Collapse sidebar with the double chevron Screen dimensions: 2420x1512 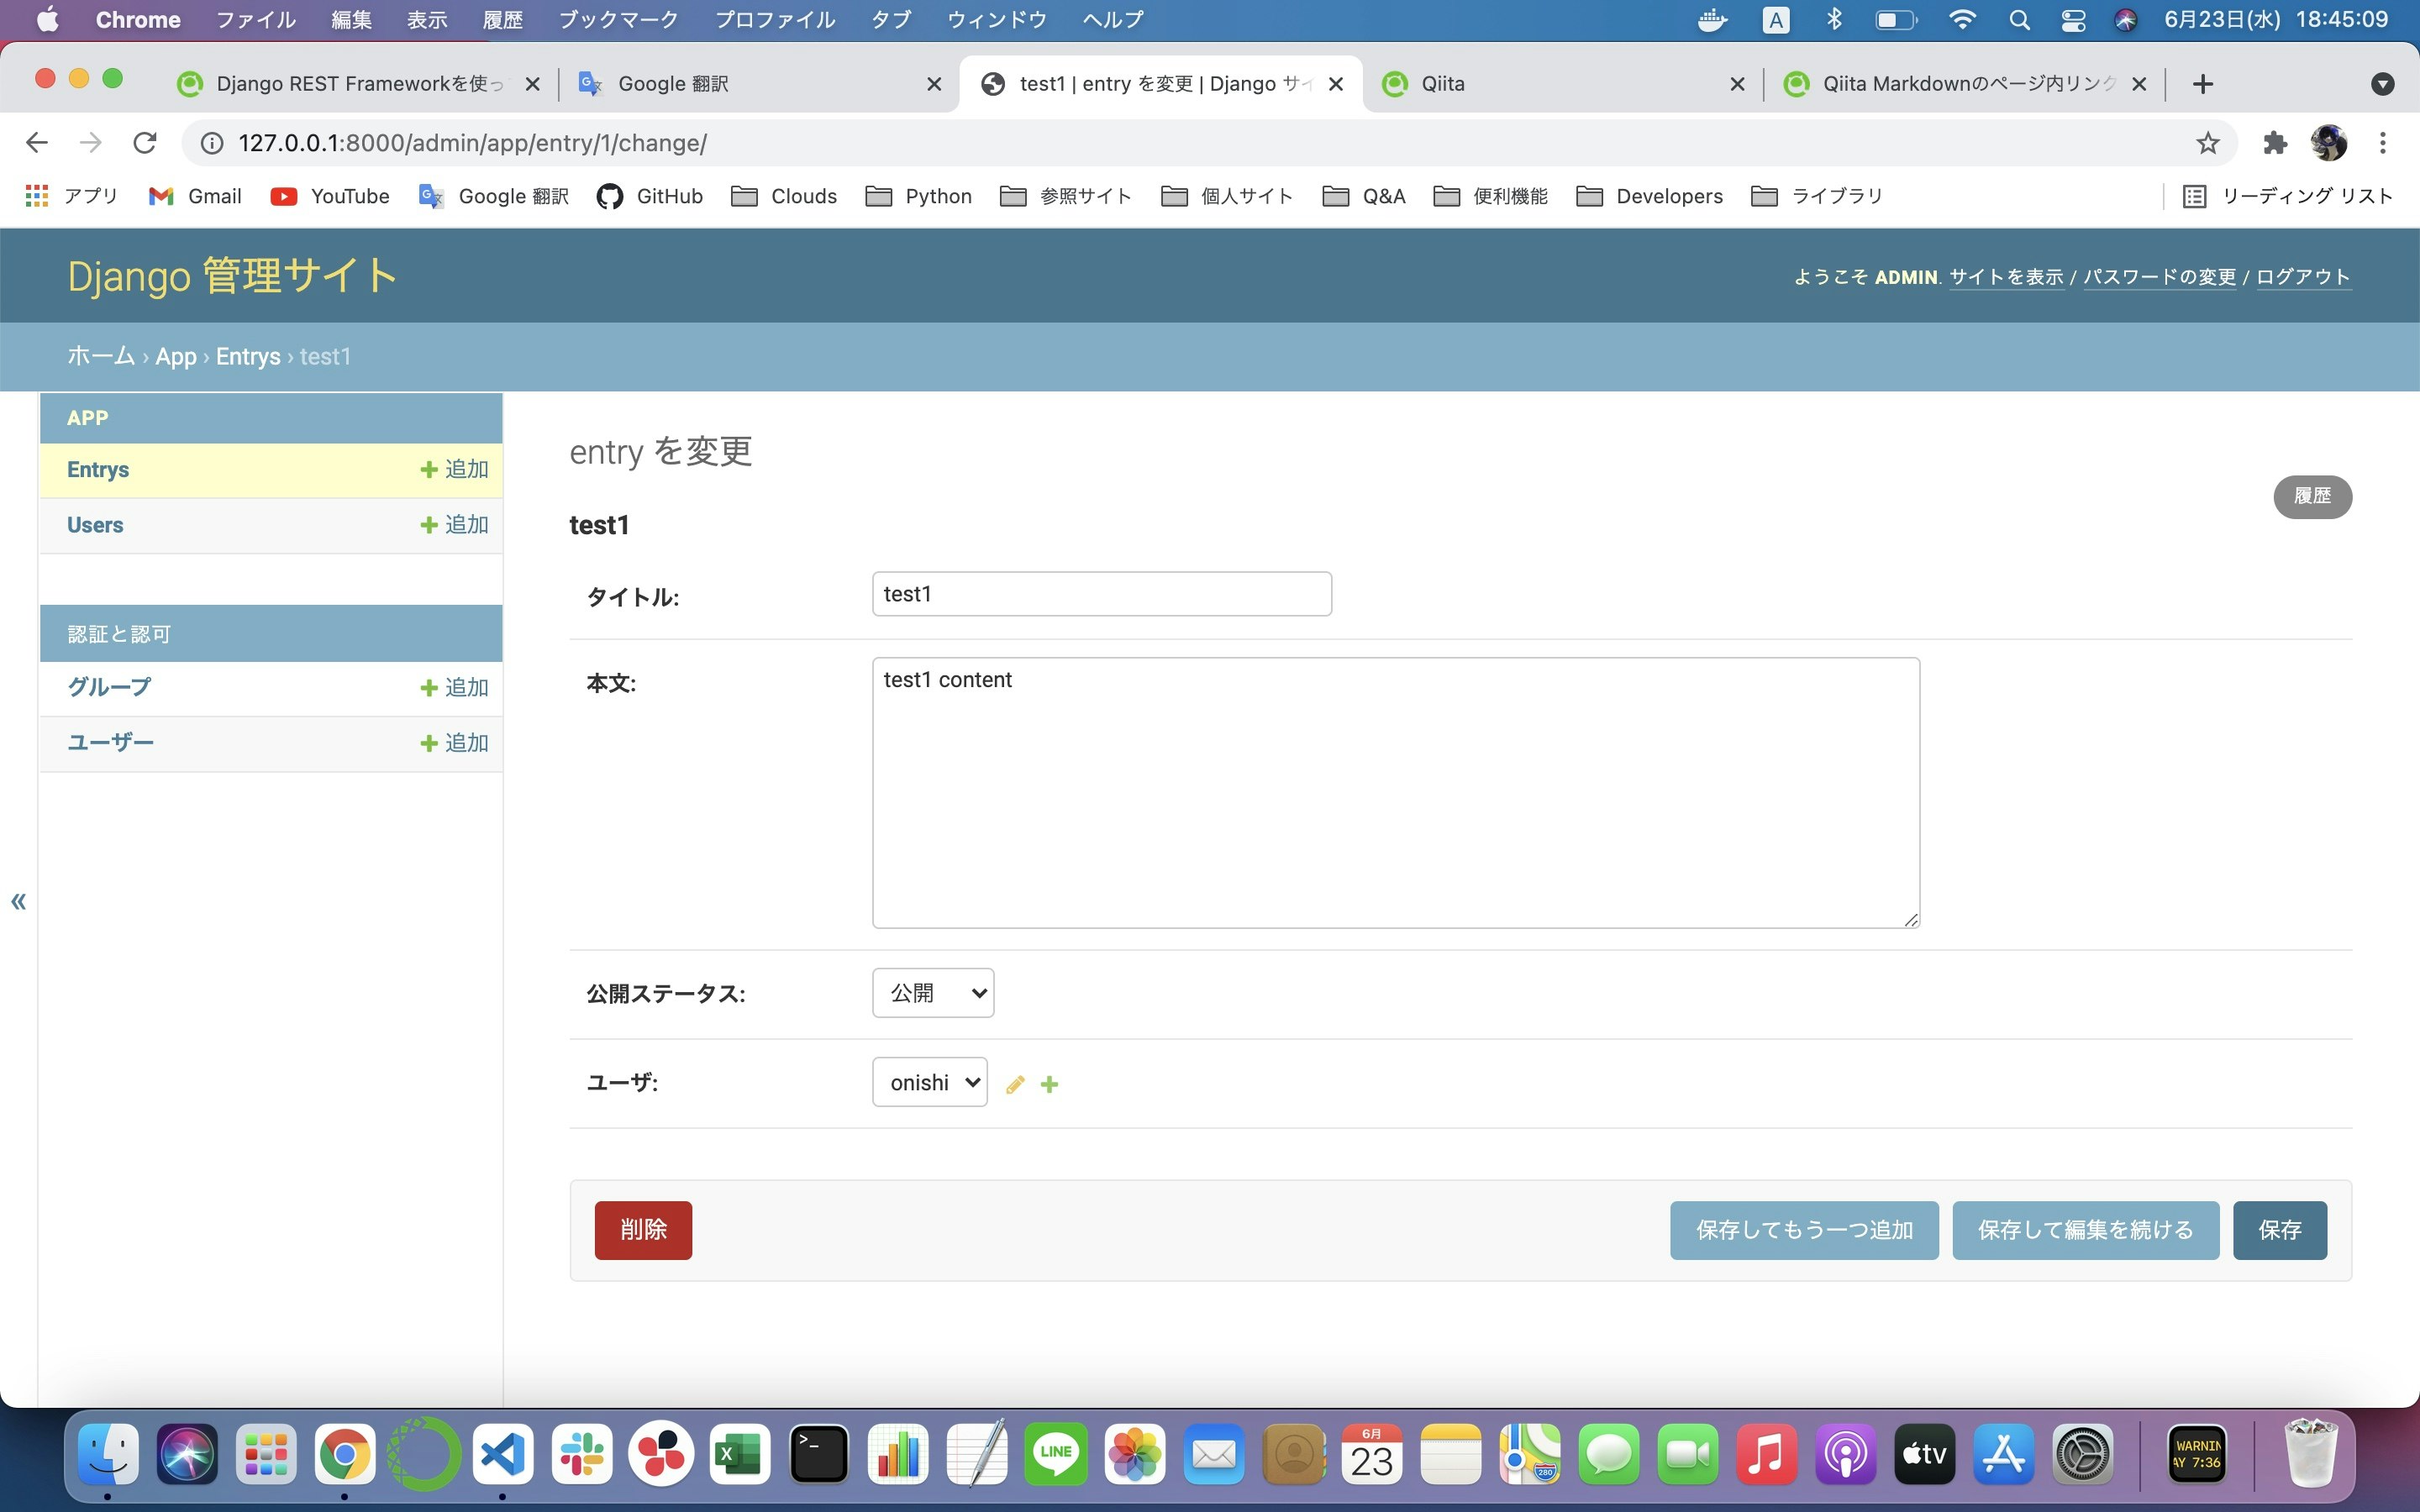click(18, 902)
